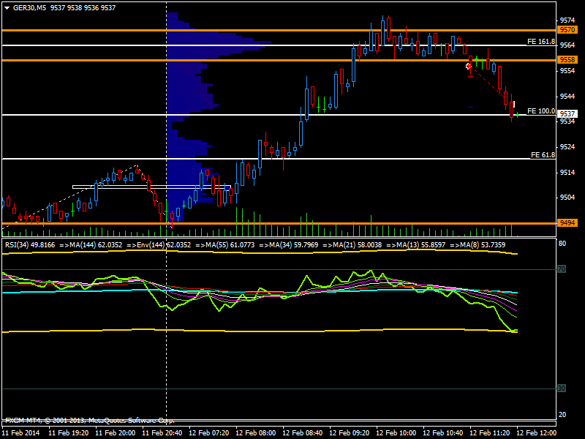Click the FXCM MT4 copyright text
The image size is (585, 439).
coord(89,421)
